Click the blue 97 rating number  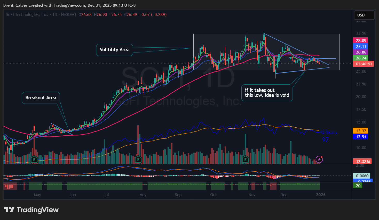click(325, 140)
